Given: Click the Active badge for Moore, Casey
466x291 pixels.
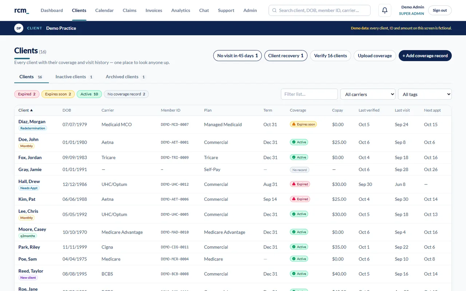Looking at the screenshot, I should coord(299,232).
